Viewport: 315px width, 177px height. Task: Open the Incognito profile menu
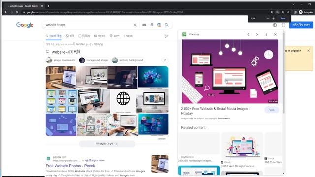(306, 12)
